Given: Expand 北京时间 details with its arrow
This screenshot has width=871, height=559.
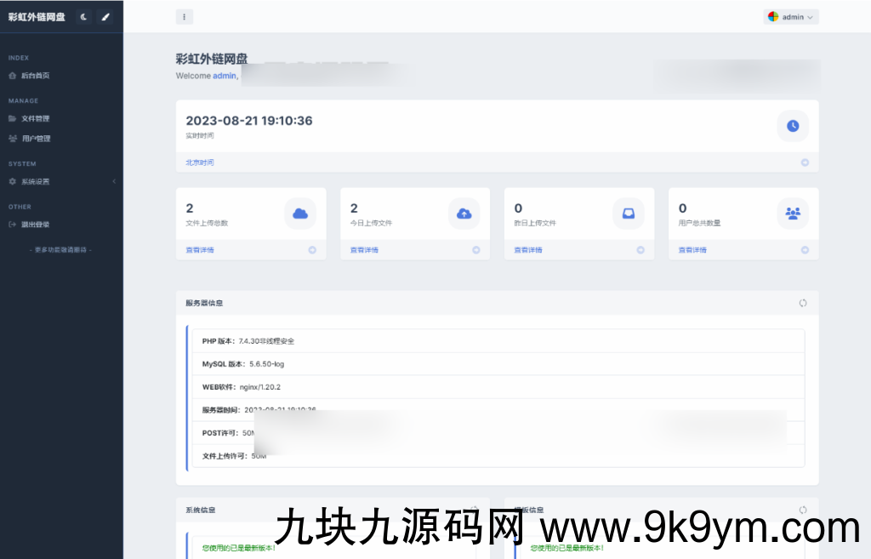Looking at the screenshot, I should (806, 162).
